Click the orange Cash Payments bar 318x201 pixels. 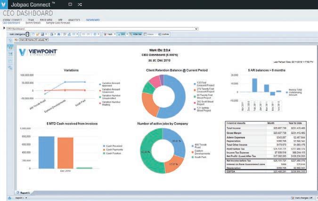[65, 153]
